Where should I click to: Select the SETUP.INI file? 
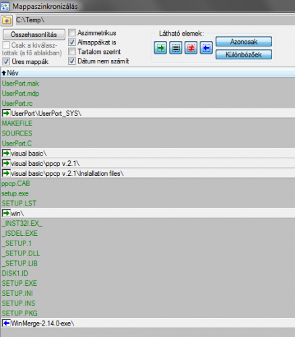18,293
